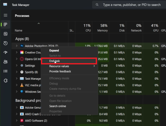Expand the Creative Cloud process group
Image resolution: width=166 pixels, height=126 pixels.
coord(17,52)
